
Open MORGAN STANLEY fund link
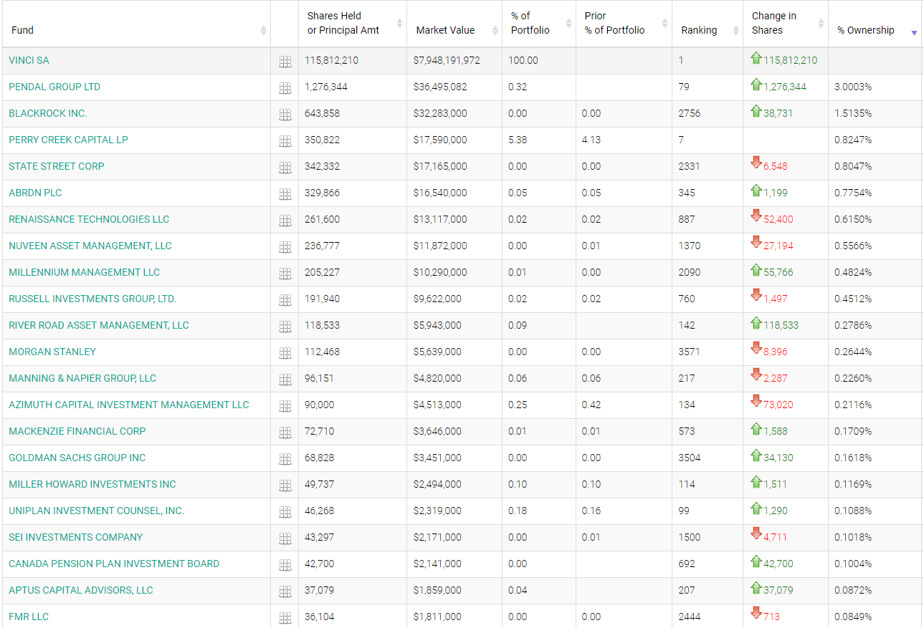coord(52,352)
